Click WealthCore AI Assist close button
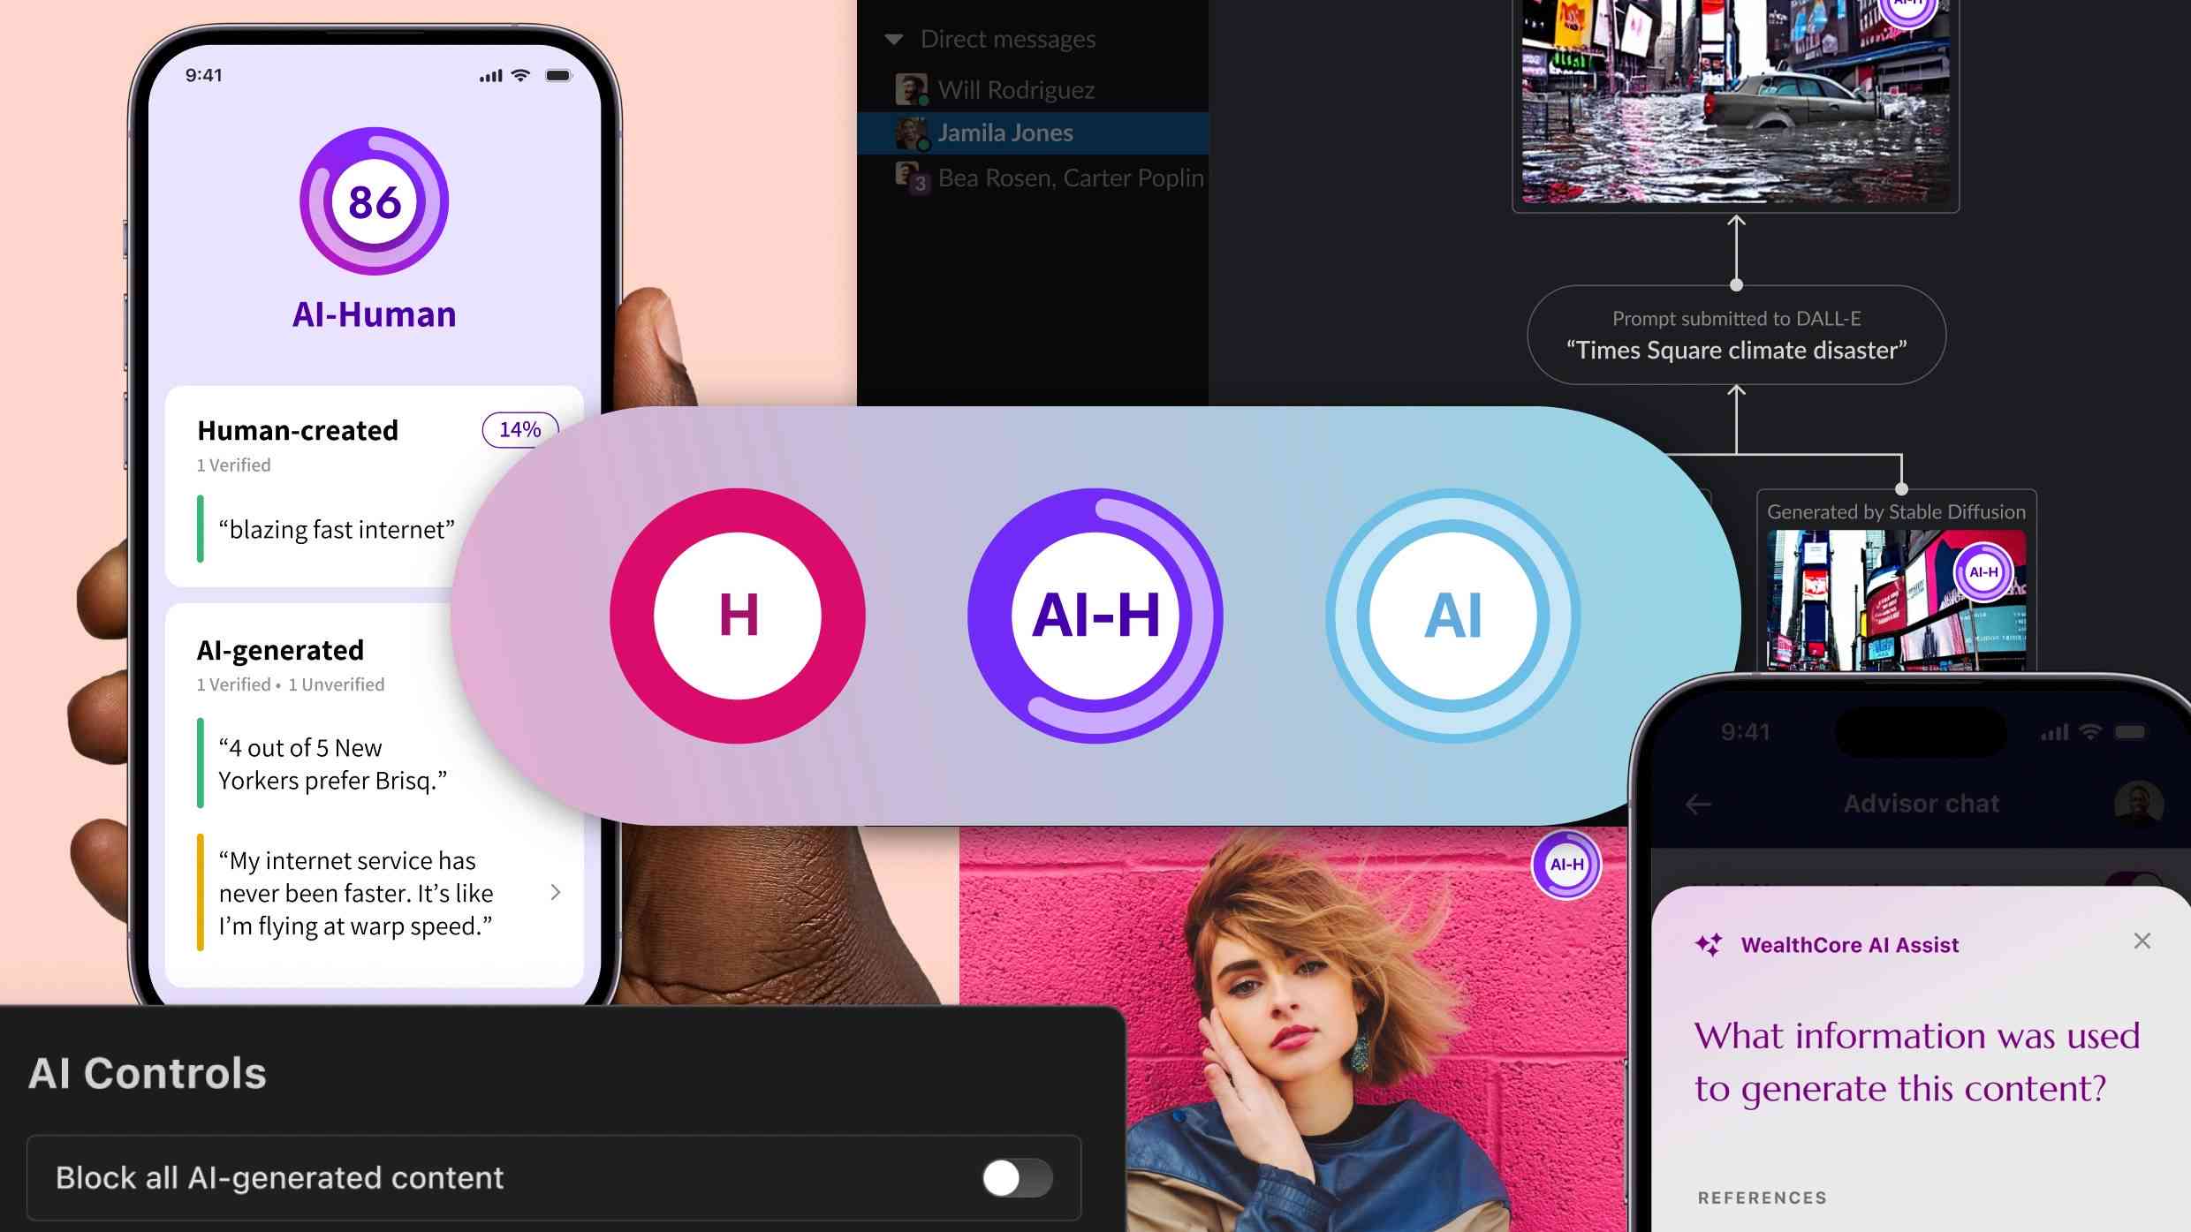 pos(2144,941)
